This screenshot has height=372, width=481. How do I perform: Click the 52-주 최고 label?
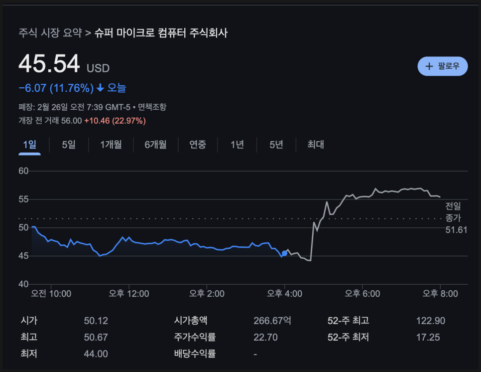(348, 321)
